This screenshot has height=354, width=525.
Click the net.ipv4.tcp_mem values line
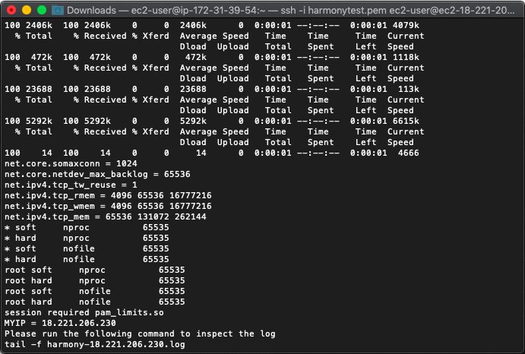click(105, 217)
